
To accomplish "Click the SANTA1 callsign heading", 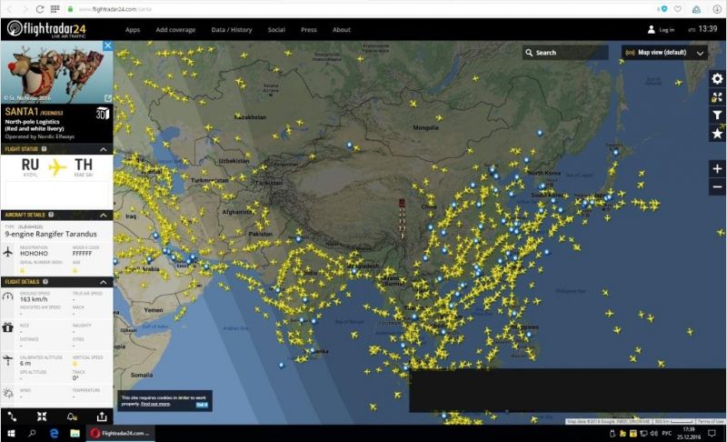I will point(21,111).
